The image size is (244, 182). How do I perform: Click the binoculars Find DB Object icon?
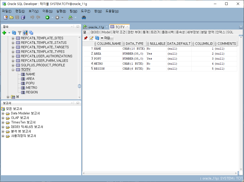coord(84,17)
